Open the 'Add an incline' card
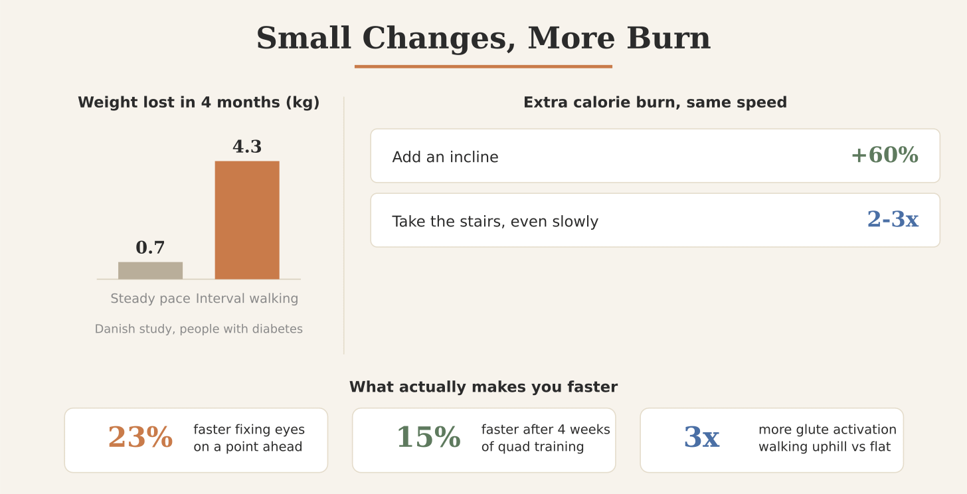The height and width of the screenshot is (494, 967). click(x=655, y=155)
